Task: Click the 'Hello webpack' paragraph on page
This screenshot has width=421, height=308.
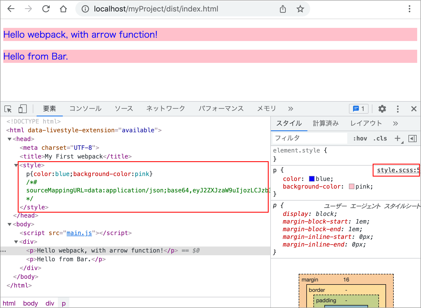Action: (210, 34)
